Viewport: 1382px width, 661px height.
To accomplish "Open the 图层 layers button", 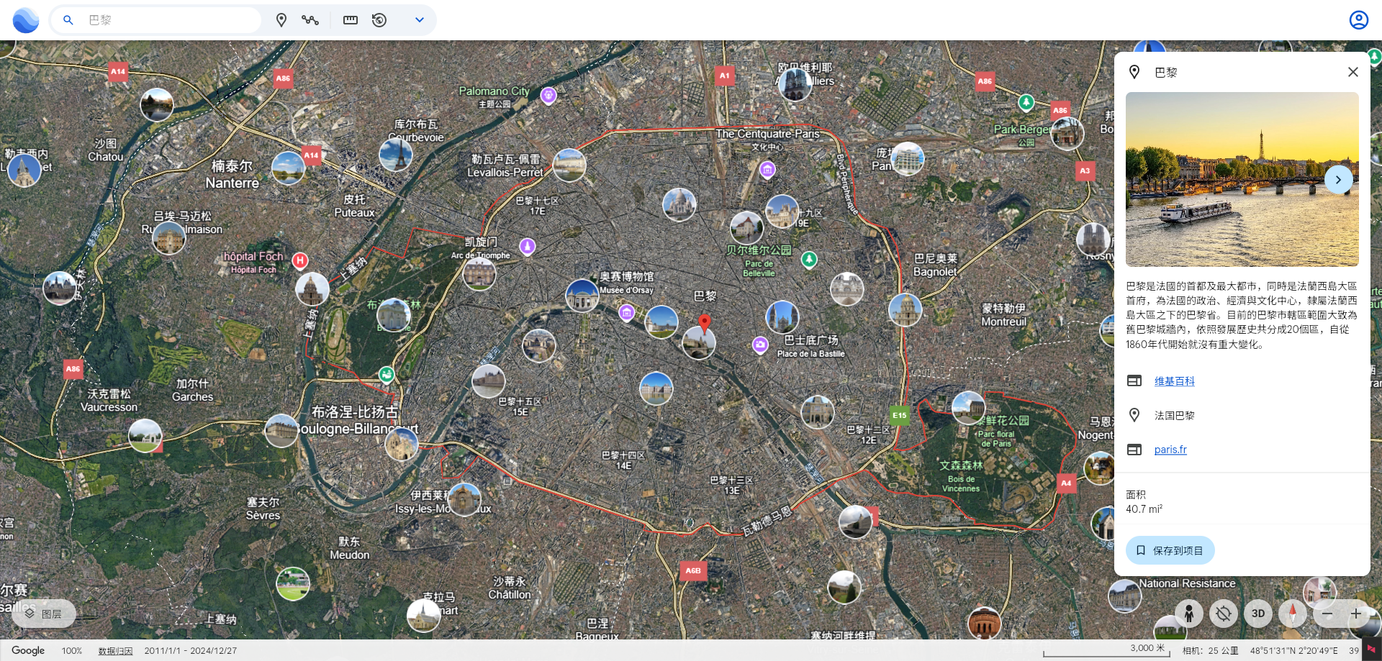I will (44, 614).
